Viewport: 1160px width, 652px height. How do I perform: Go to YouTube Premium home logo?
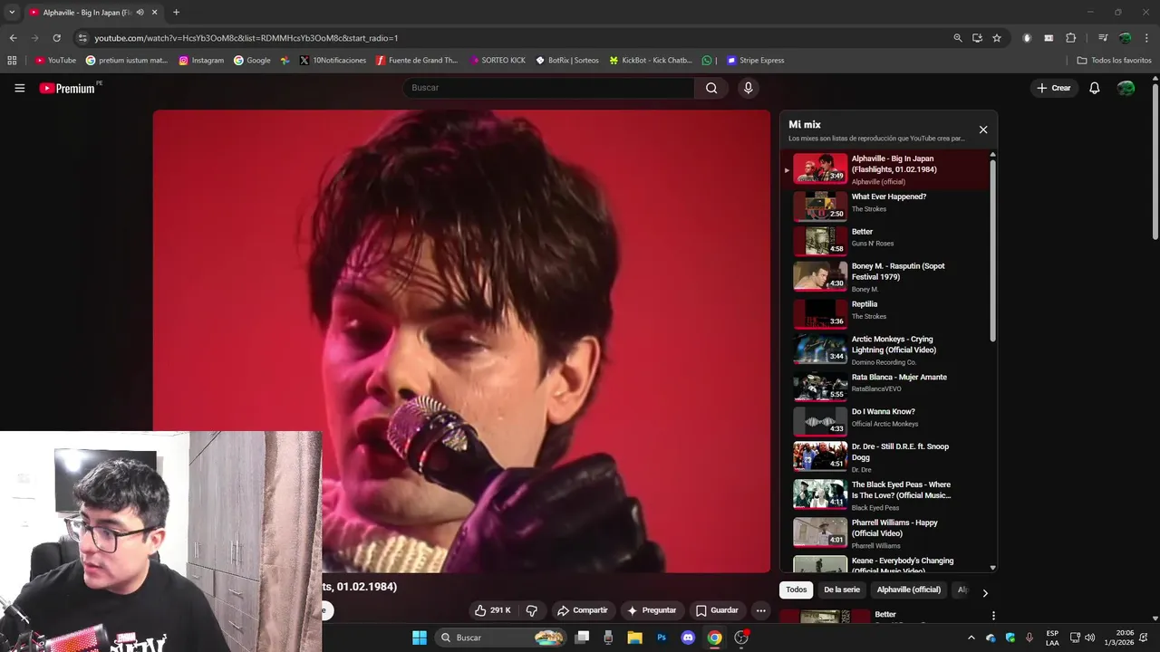click(x=67, y=88)
